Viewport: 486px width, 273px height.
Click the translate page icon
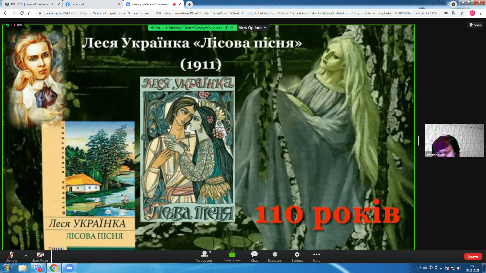454,13
